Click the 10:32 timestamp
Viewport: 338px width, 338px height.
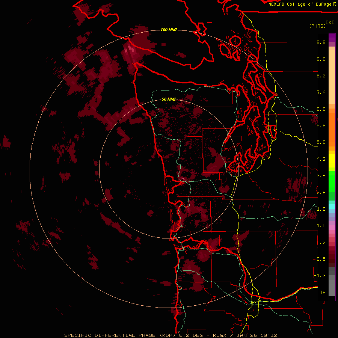(x=269, y=335)
